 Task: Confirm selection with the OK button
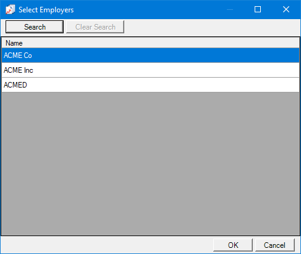coord(233,245)
